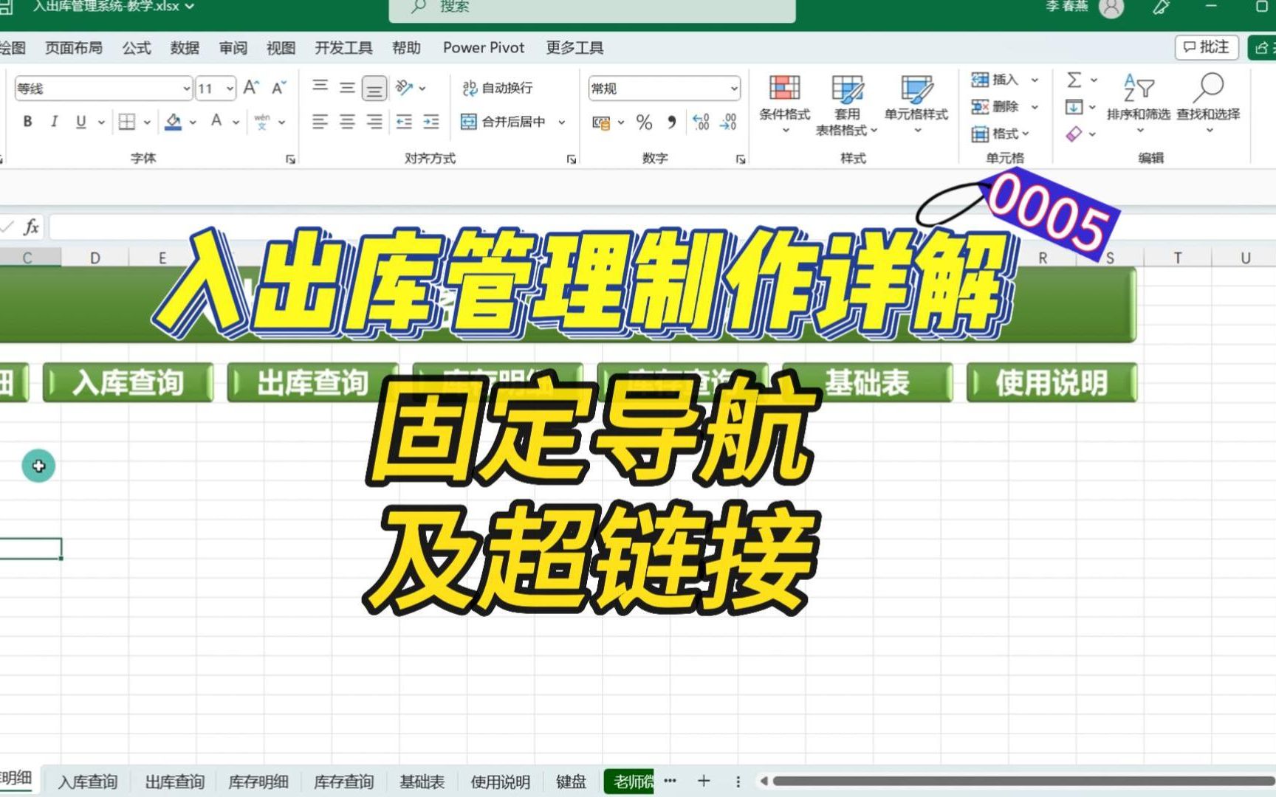Open Power Pivot ribbon tab

click(x=484, y=48)
